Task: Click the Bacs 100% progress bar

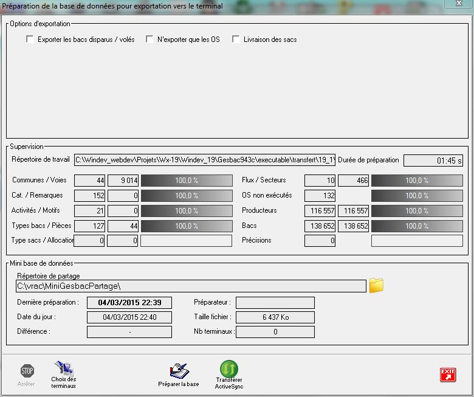Action: (417, 226)
